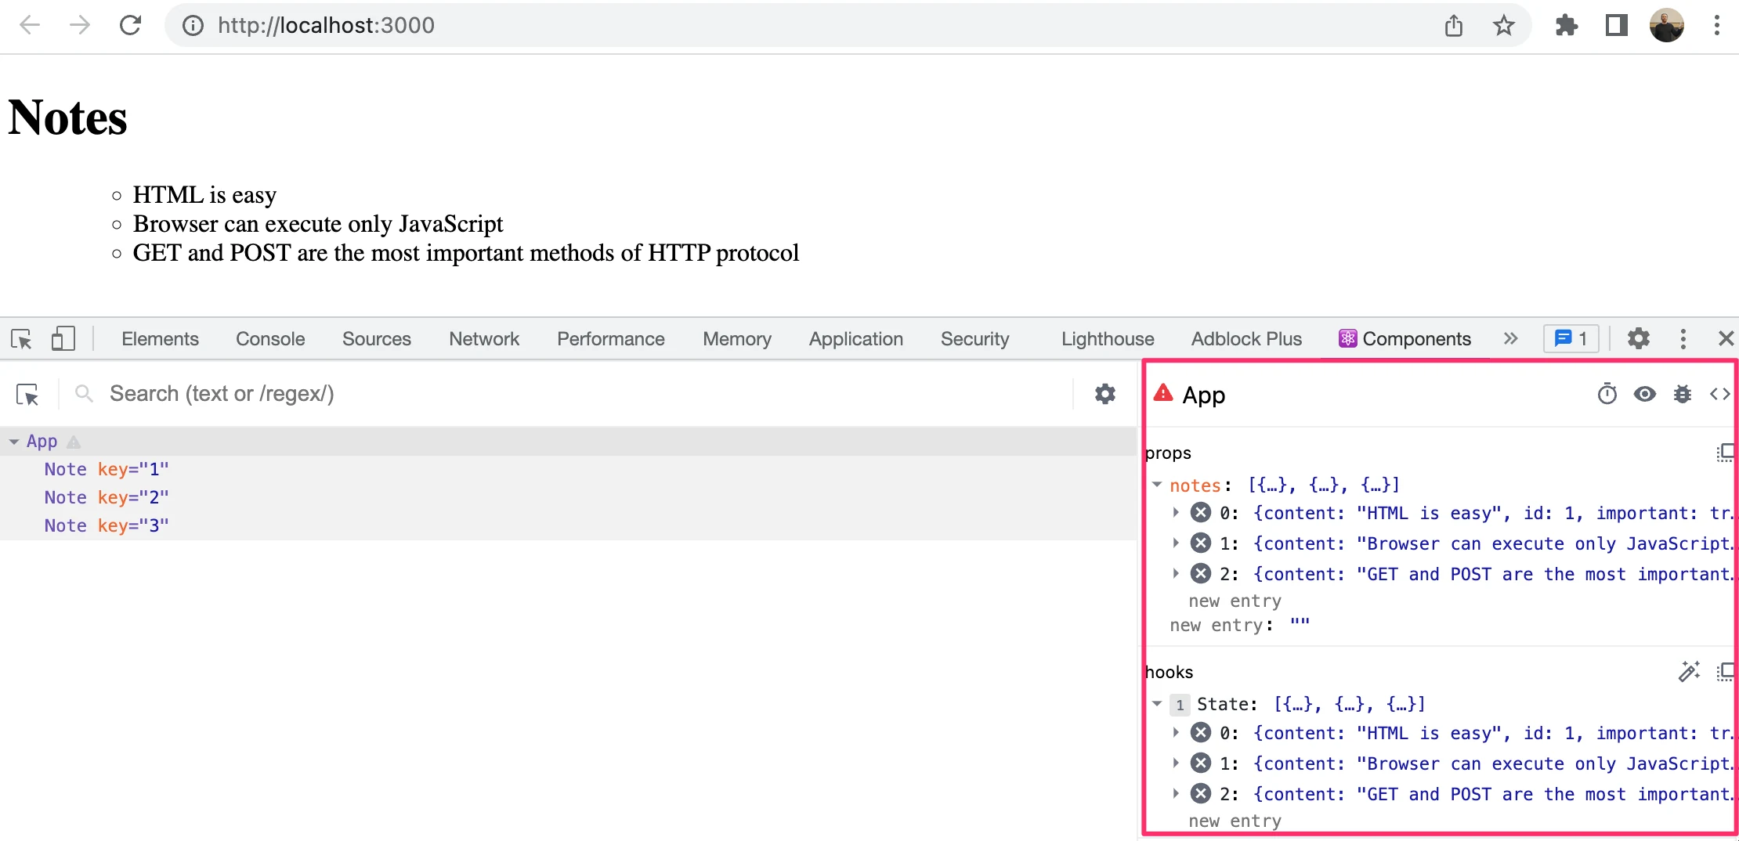Click the suspend component stopwatch icon
The height and width of the screenshot is (841, 1739).
pos(1607,394)
